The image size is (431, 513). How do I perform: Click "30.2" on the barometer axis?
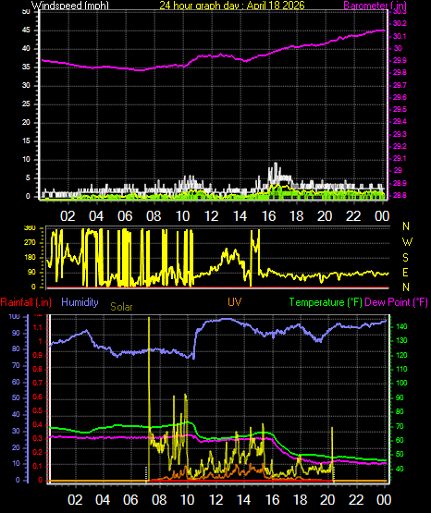click(x=400, y=23)
